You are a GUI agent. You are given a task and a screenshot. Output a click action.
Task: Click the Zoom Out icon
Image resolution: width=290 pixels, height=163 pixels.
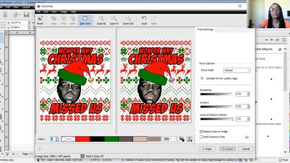point(128,20)
